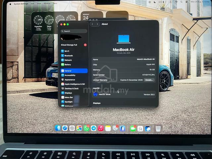This screenshot has width=212, height=159.
Task: Select Network in the settings sidebar
Action: 74,60
